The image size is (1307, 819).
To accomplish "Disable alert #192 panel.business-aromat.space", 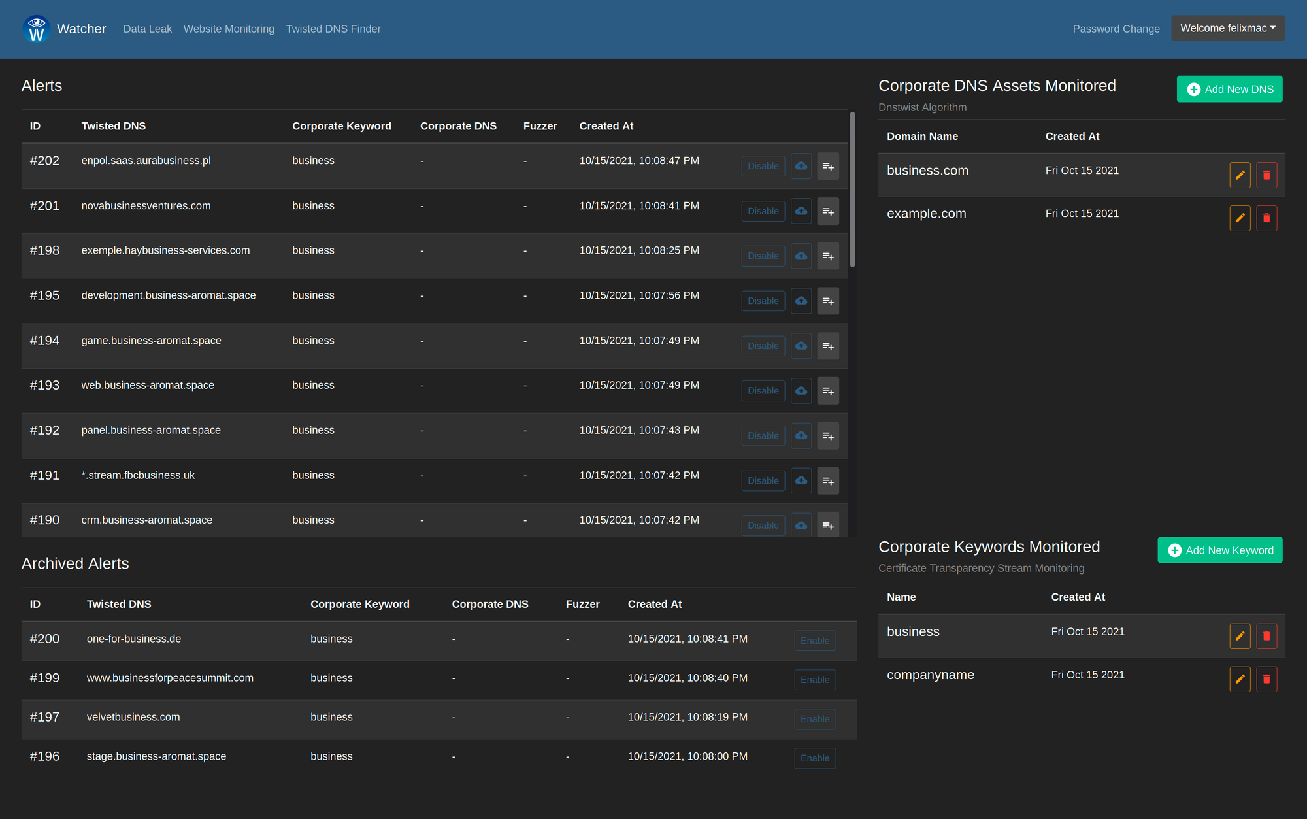I will [763, 436].
